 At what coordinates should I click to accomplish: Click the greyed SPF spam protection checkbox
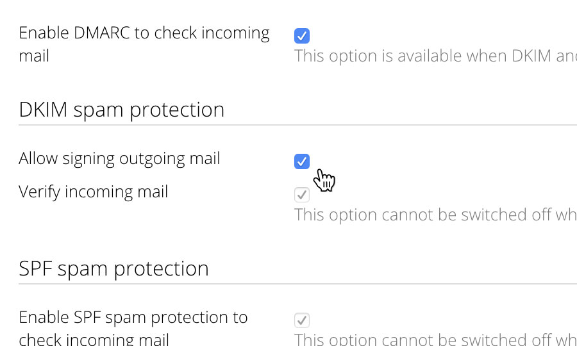302,320
